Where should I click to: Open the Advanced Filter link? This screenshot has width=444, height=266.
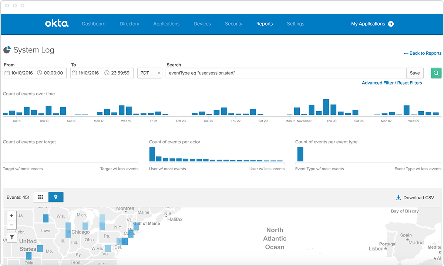click(377, 83)
